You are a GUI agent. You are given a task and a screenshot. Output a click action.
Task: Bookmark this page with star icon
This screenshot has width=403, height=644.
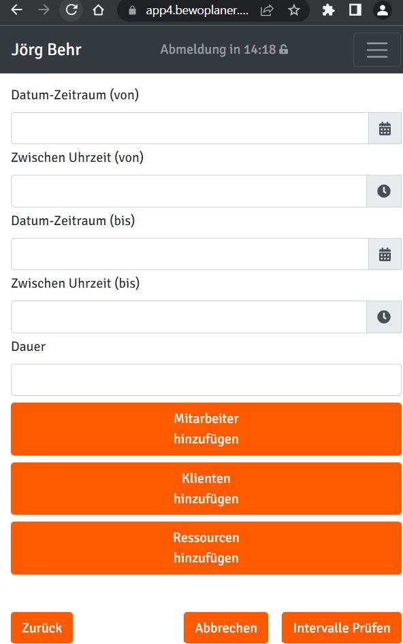[x=293, y=10]
